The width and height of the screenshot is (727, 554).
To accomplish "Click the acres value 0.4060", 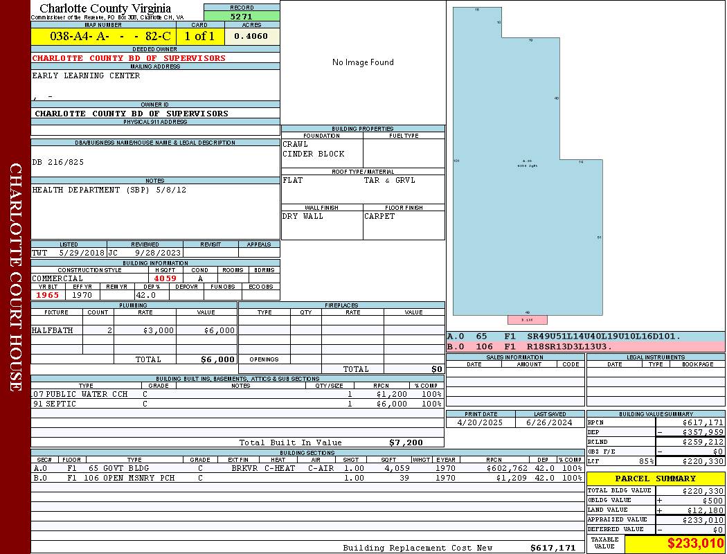I will pos(251,37).
